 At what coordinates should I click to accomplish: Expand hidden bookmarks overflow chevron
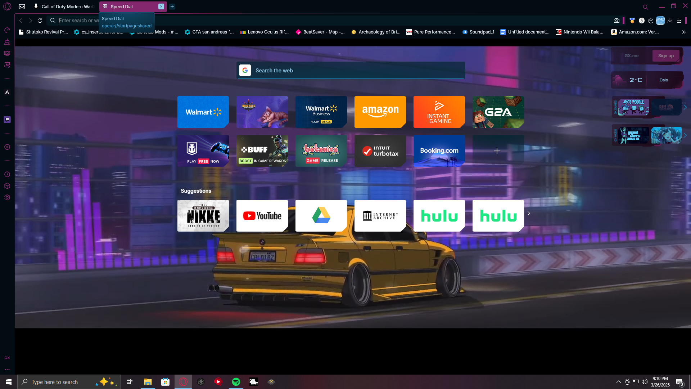coord(684,32)
